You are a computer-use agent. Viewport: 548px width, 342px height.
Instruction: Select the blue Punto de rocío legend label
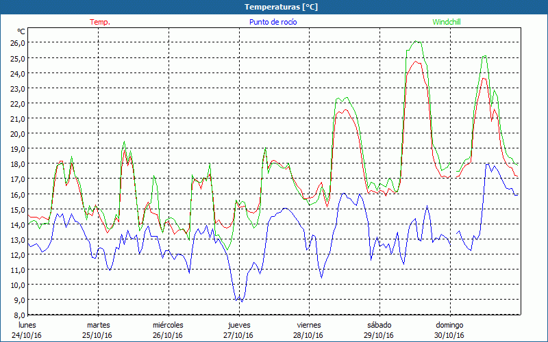point(273,22)
